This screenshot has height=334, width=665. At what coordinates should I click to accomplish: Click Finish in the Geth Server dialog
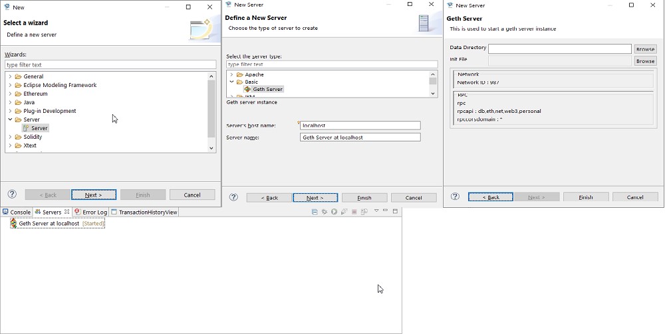tap(586, 197)
